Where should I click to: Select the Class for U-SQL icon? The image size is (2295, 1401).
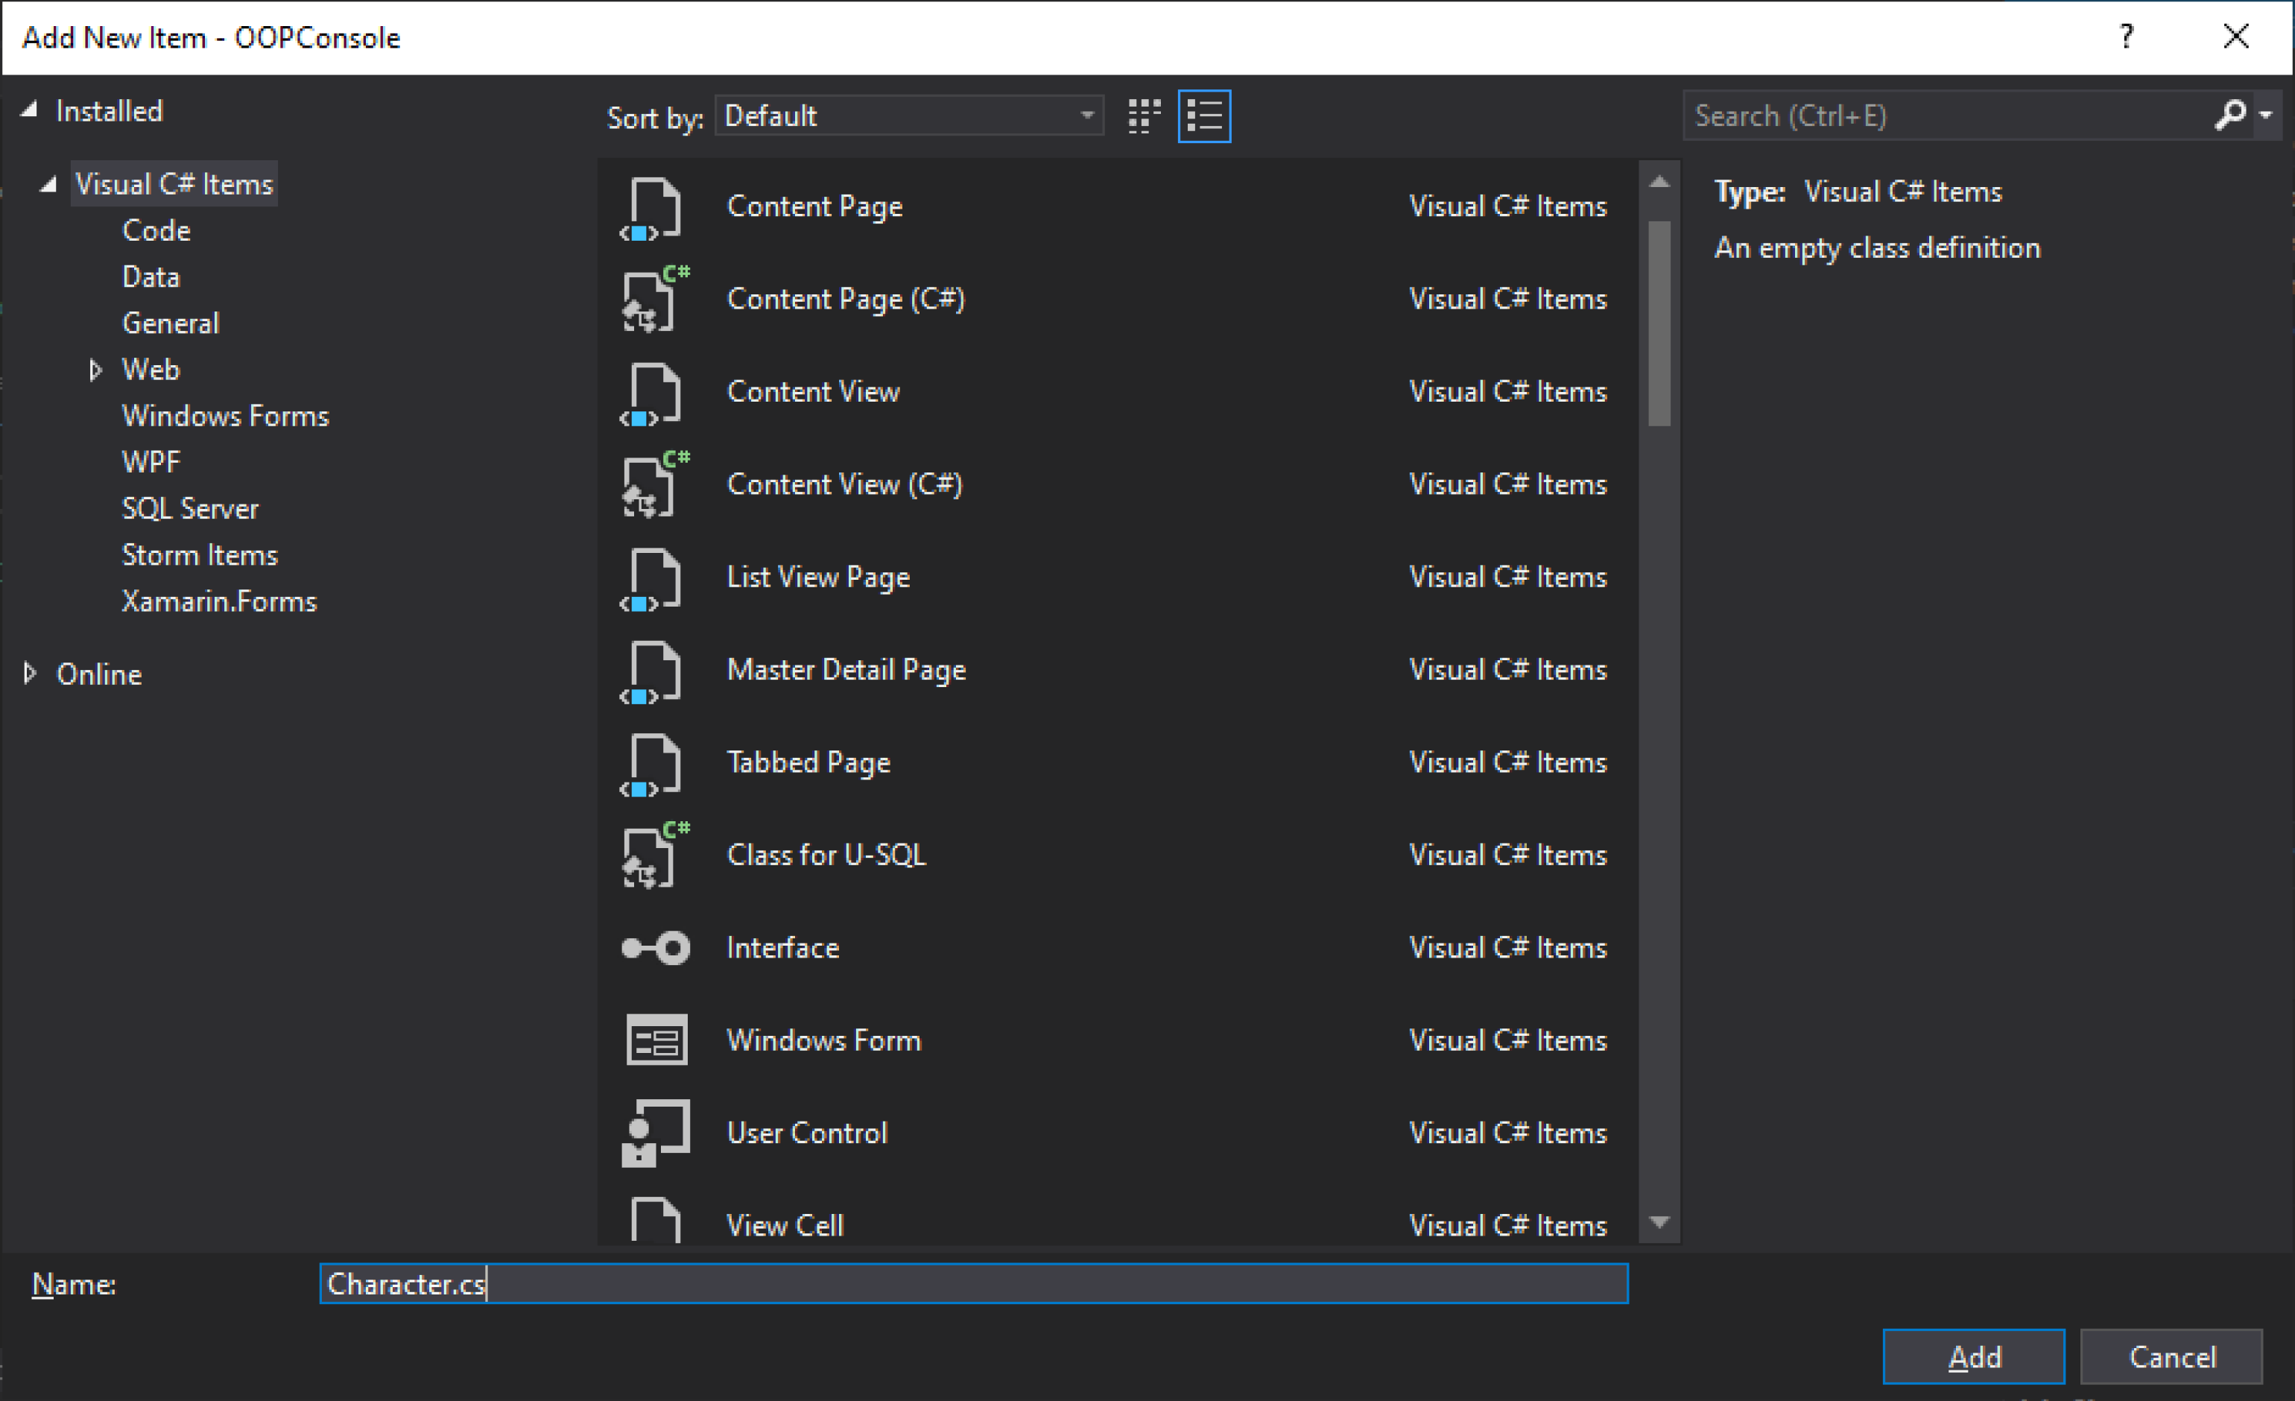[x=655, y=854]
